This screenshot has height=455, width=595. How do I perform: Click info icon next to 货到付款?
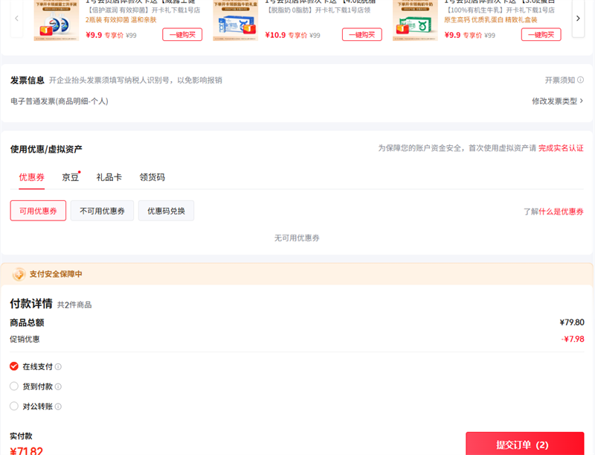pos(58,387)
